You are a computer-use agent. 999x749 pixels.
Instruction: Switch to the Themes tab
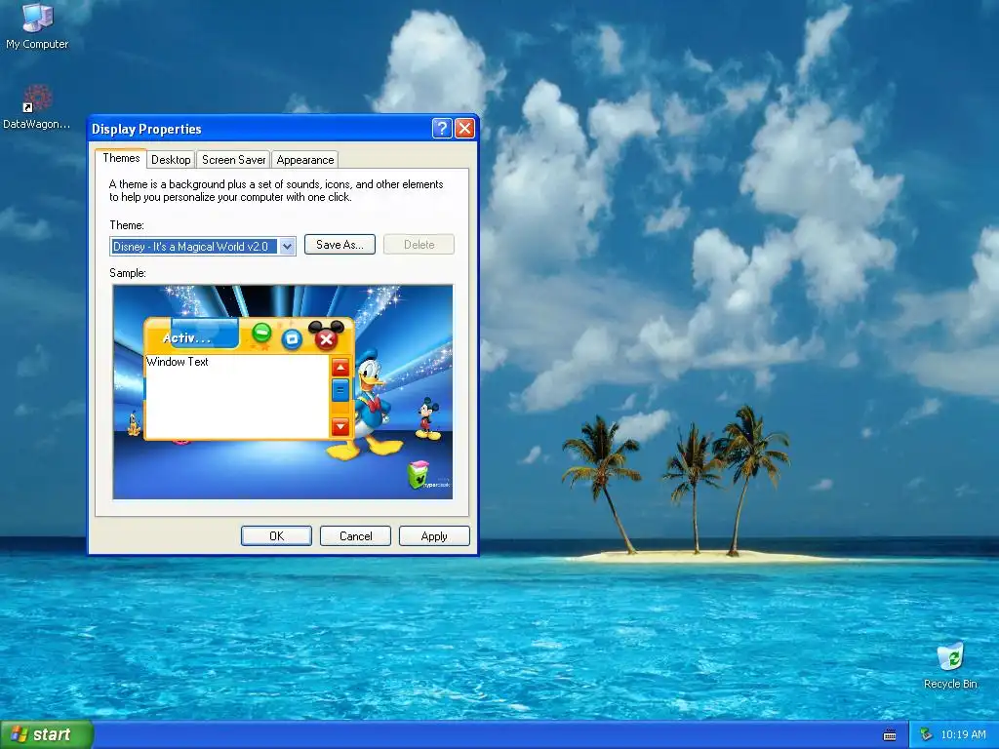click(121, 158)
